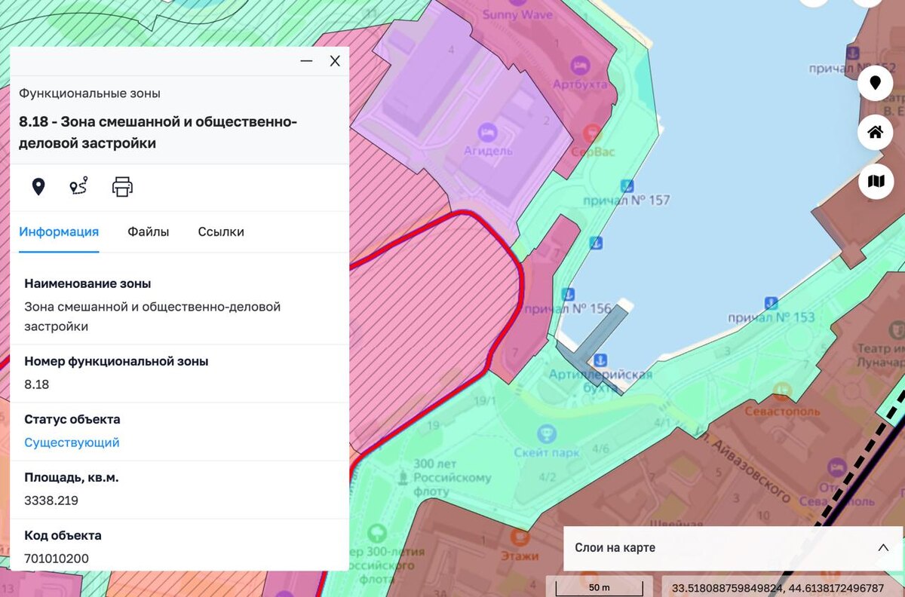Click the Площадь, кв.м. field label
Viewport: 905px width, 597px height.
72,477
